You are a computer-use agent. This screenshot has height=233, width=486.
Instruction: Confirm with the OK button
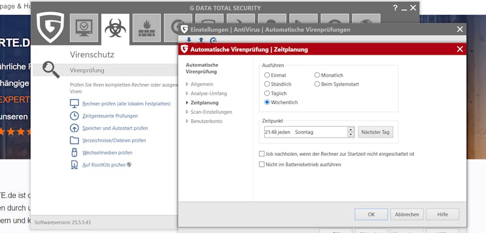(371, 214)
